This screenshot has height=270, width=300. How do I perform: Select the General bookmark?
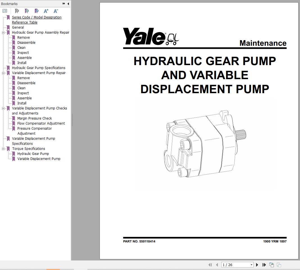point(18,28)
